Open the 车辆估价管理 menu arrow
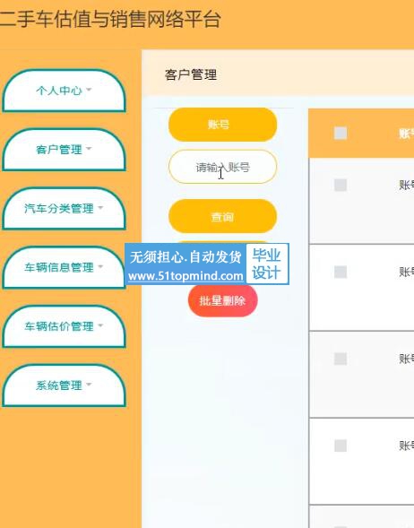Viewport: 414px width, 528px height. pyautogui.click(x=100, y=325)
